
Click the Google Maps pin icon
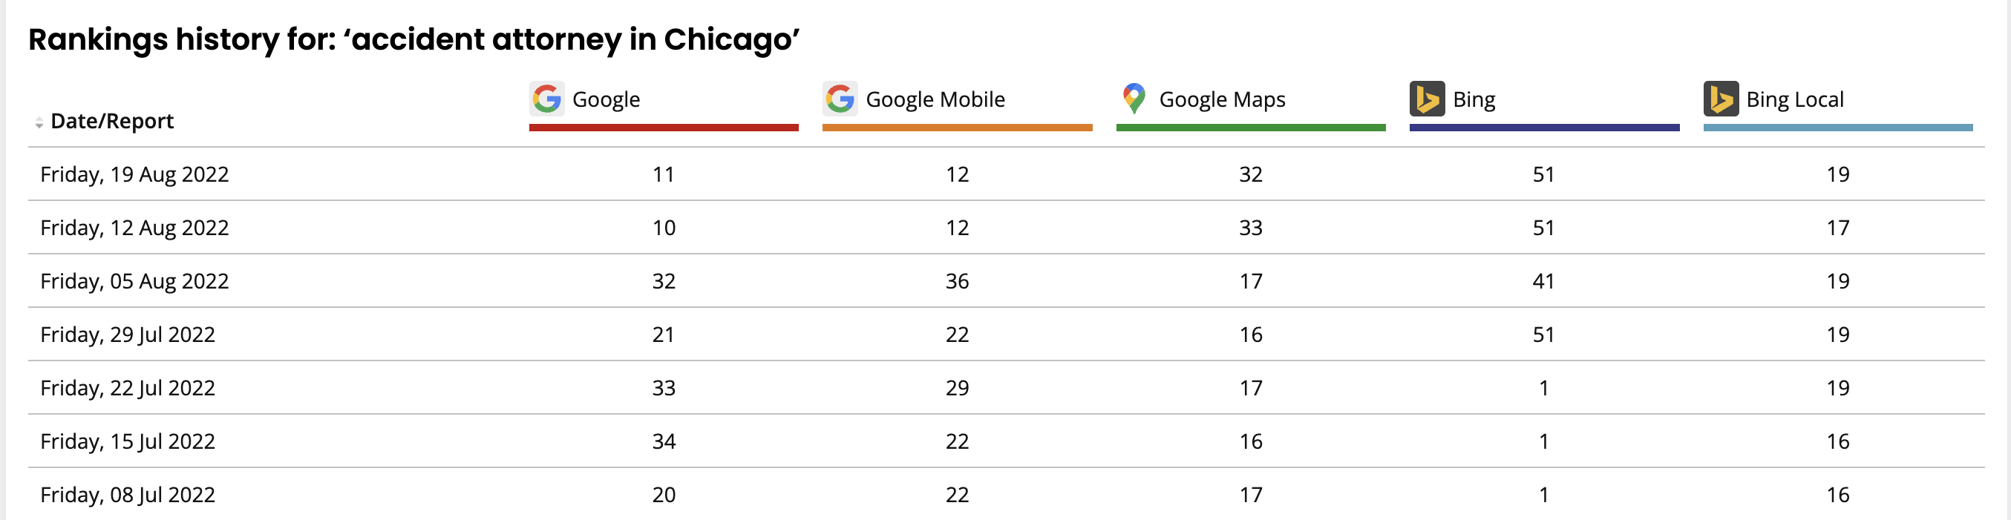coord(1134,99)
